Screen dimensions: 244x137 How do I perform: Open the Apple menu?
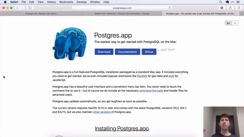point(5,2)
